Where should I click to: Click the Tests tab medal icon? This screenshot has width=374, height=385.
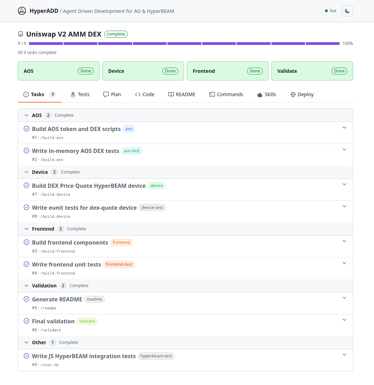[x=73, y=94]
